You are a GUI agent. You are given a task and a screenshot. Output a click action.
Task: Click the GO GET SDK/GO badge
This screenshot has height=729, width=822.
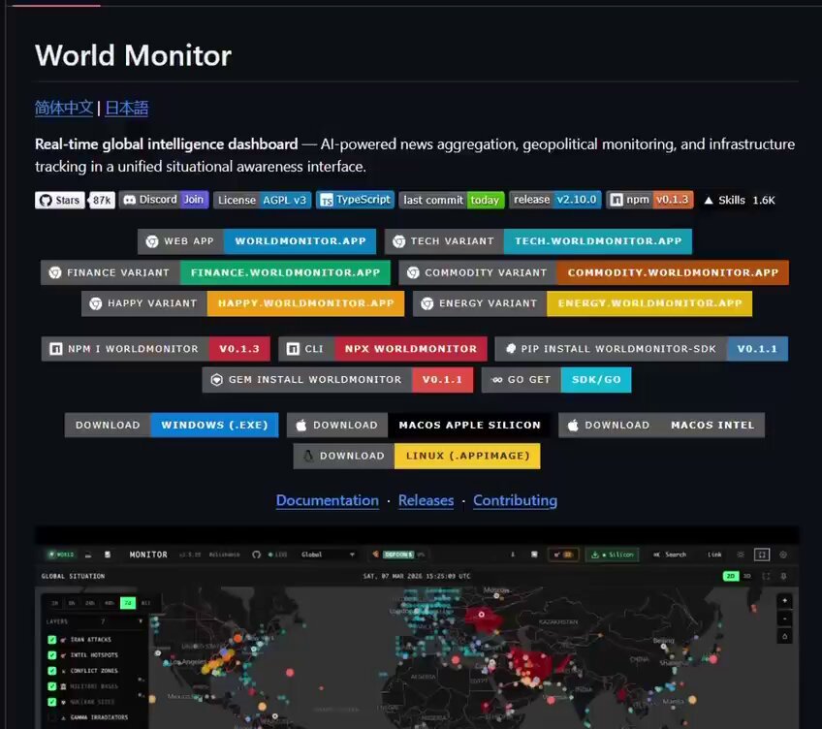(x=556, y=380)
